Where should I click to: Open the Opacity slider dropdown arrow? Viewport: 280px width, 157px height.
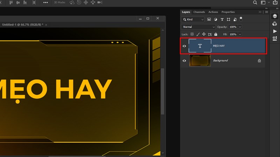click(x=240, y=27)
